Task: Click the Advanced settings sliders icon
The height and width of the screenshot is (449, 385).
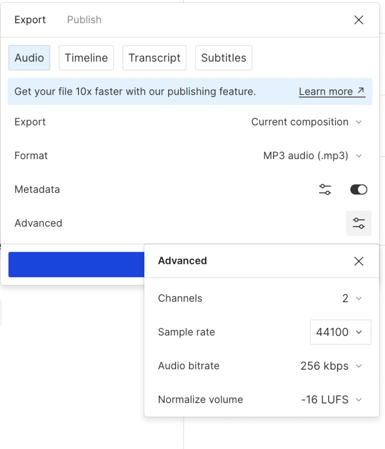Action: pos(359,223)
